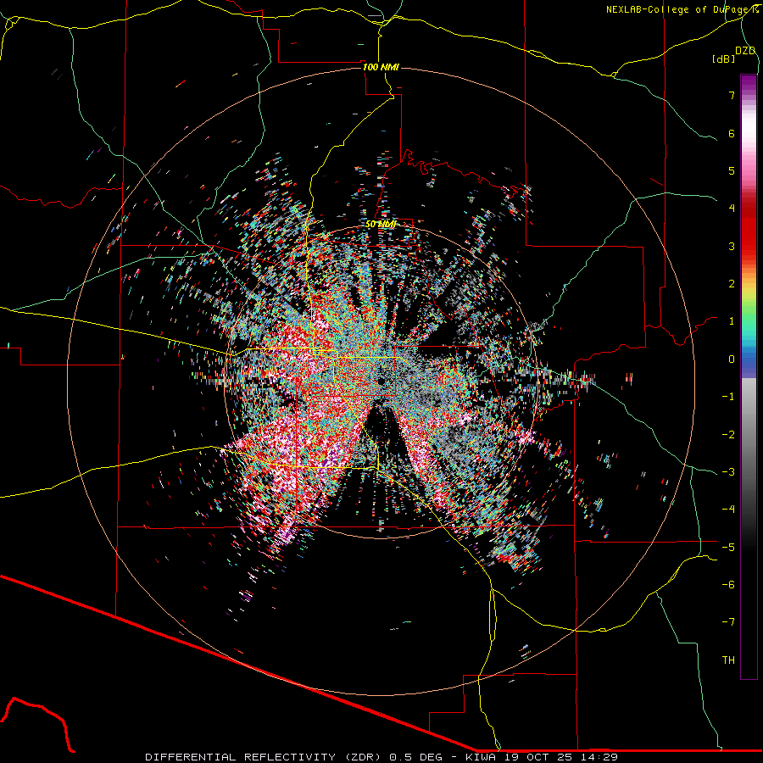Click the -5 value on the color scale
Image resolution: width=763 pixels, height=763 pixels.
click(x=728, y=548)
